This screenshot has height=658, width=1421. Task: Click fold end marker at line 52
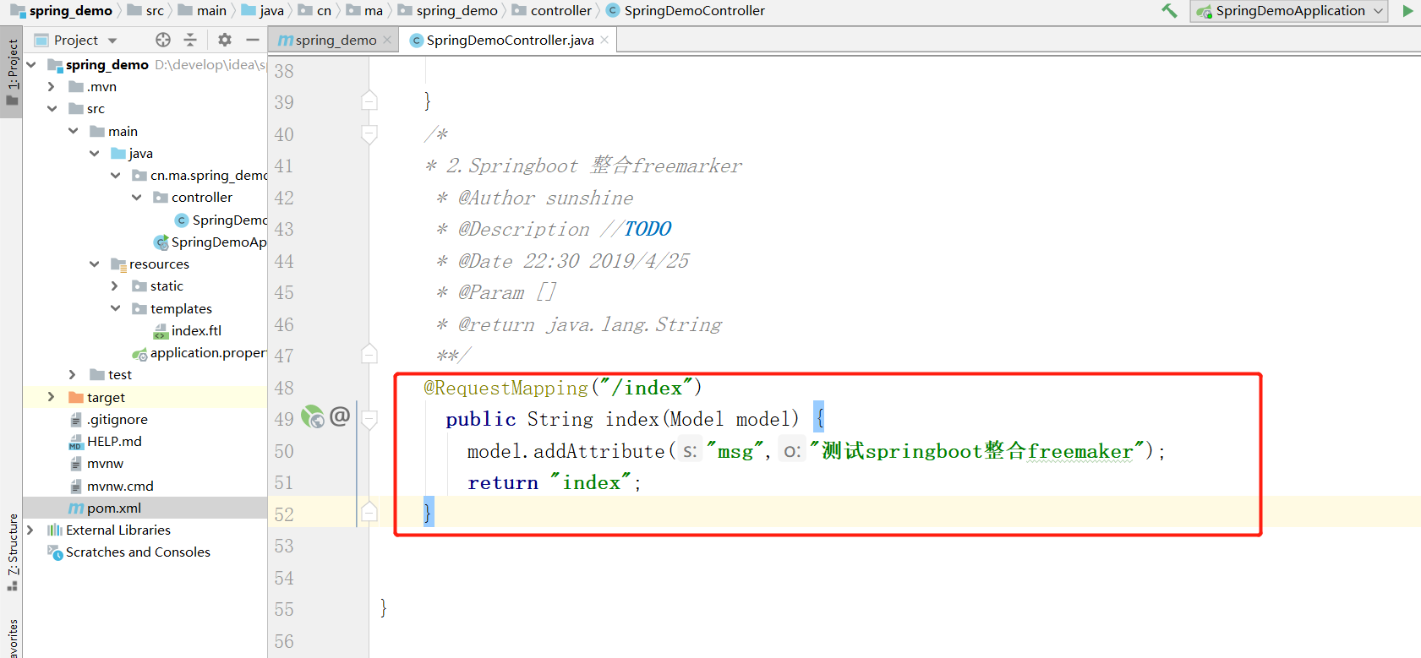[369, 513]
